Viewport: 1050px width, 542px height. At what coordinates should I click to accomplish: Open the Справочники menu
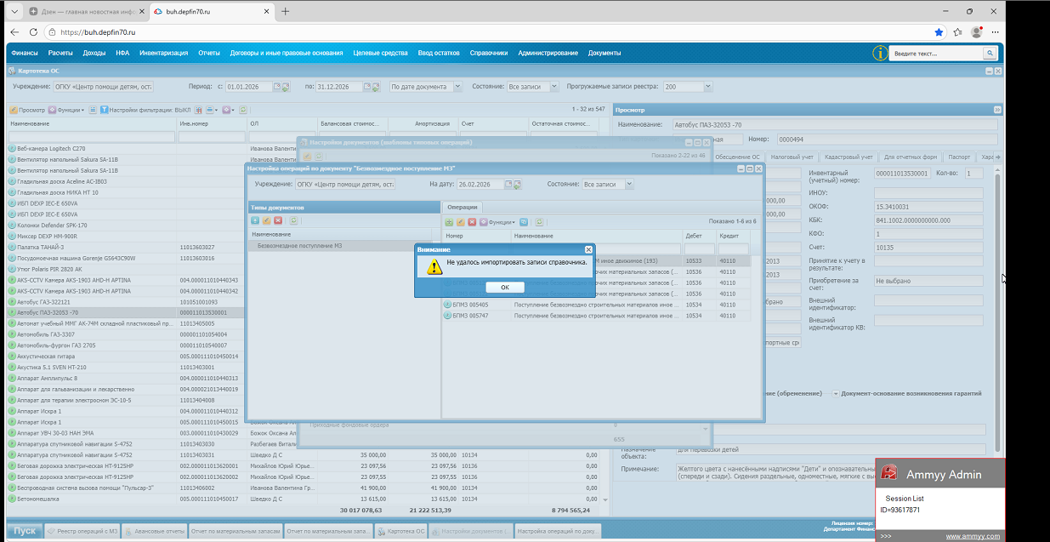click(x=489, y=53)
